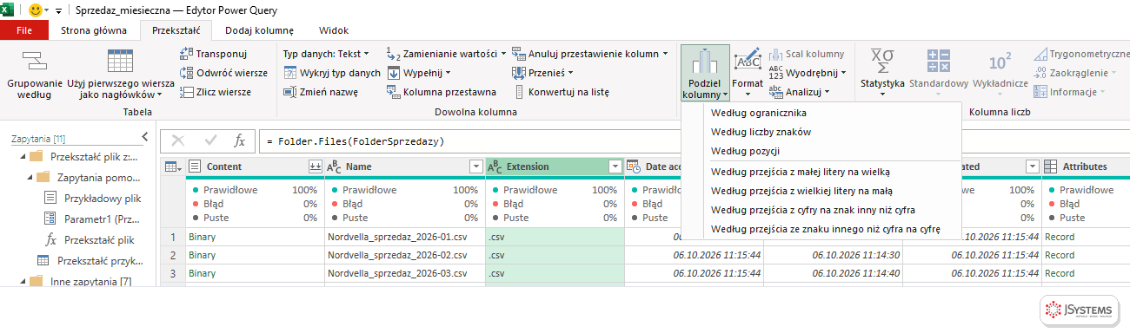Open the File tab

click(24, 30)
